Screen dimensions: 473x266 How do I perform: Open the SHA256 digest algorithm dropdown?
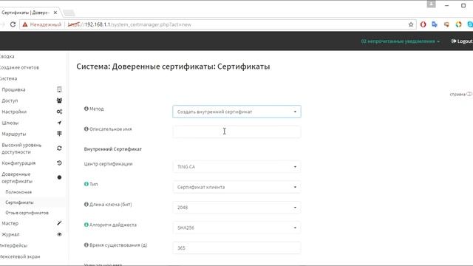pos(236,228)
